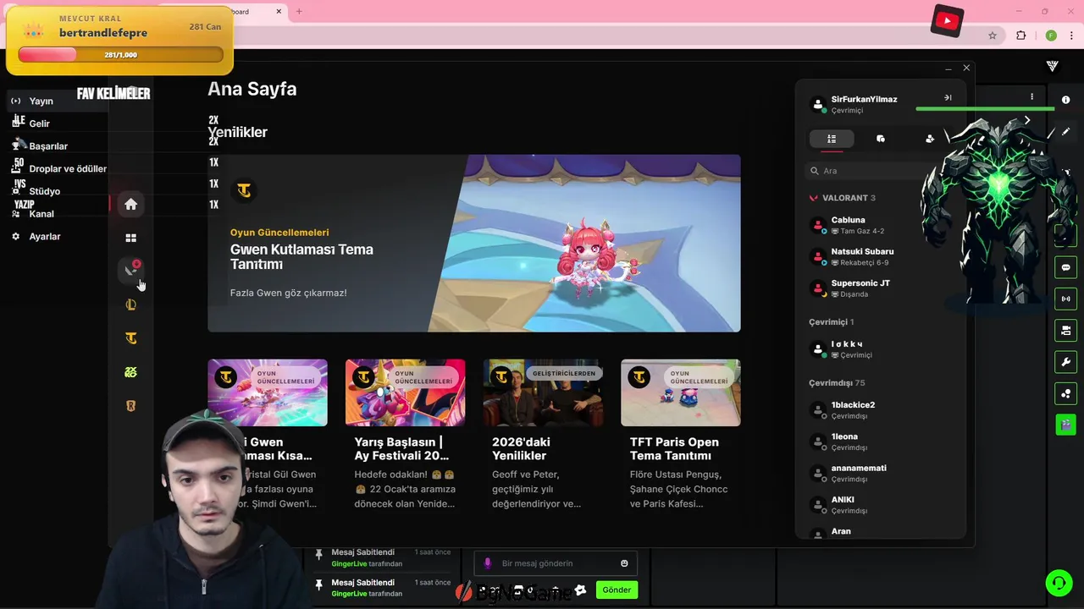Open friend 1leona in the list

881,442
